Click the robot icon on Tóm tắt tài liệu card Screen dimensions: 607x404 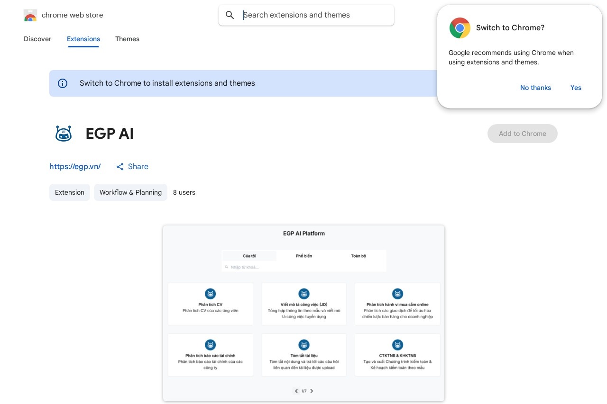coord(304,344)
